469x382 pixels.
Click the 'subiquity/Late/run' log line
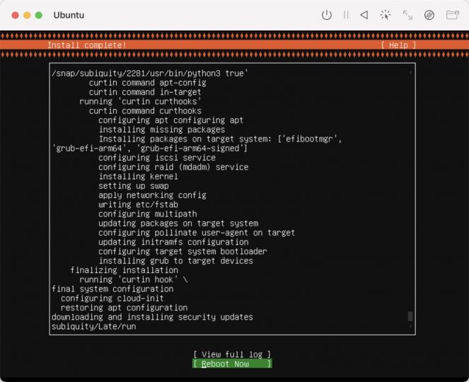[x=93, y=326]
